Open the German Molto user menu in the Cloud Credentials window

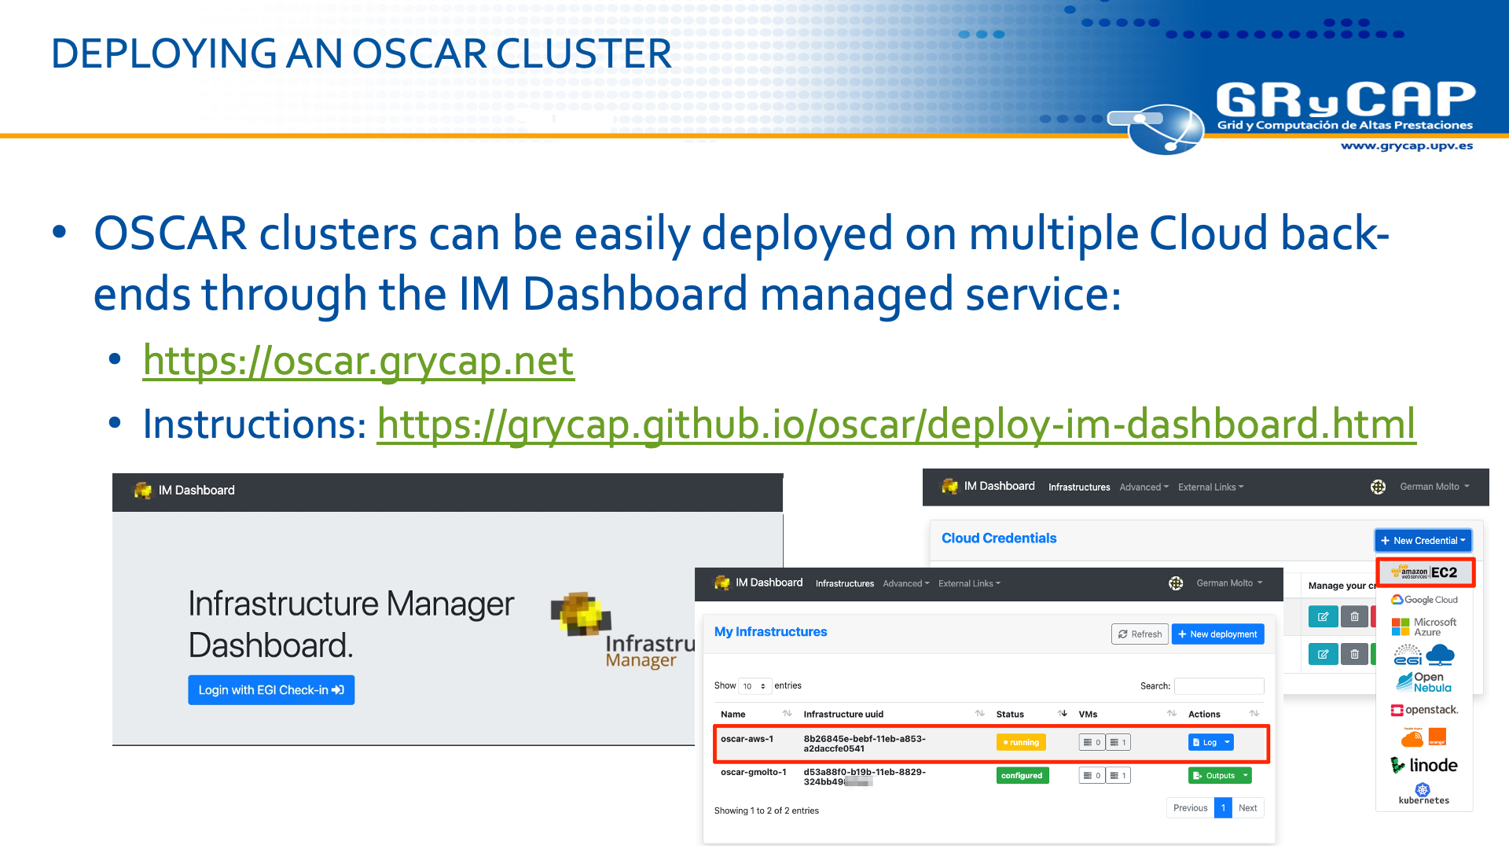(1434, 487)
